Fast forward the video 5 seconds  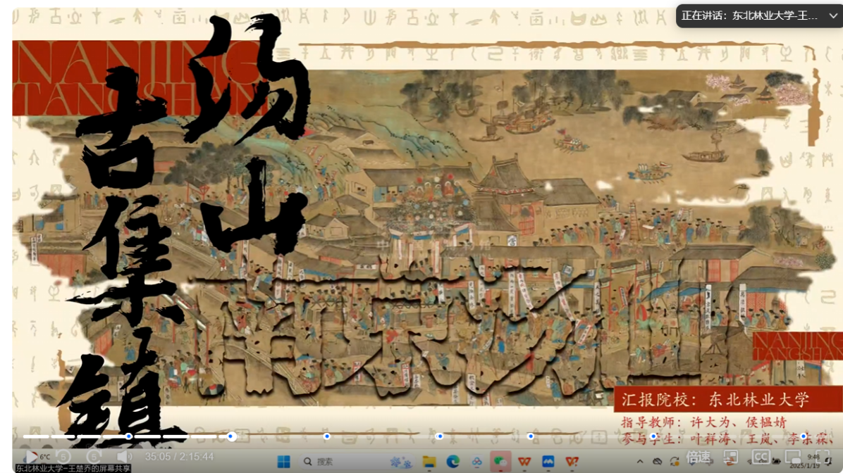pos(94,458)
